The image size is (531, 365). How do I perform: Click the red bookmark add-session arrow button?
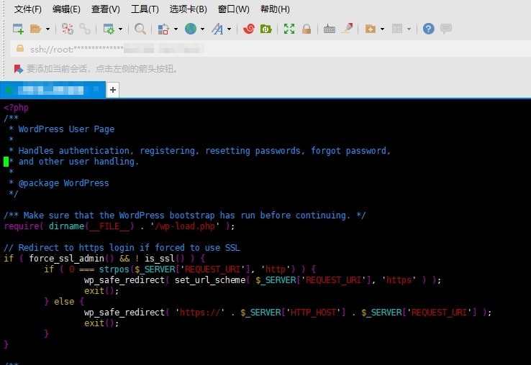tap(18, 69)
